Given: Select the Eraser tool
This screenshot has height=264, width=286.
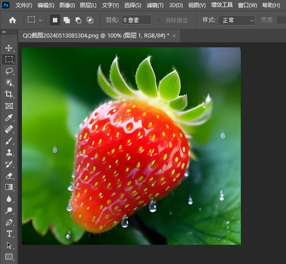Looking at the screenshot, I should [9, 176].
